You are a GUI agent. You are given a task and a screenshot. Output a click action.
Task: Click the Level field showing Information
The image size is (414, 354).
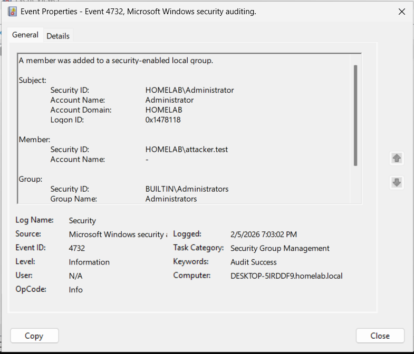point(89,262)
